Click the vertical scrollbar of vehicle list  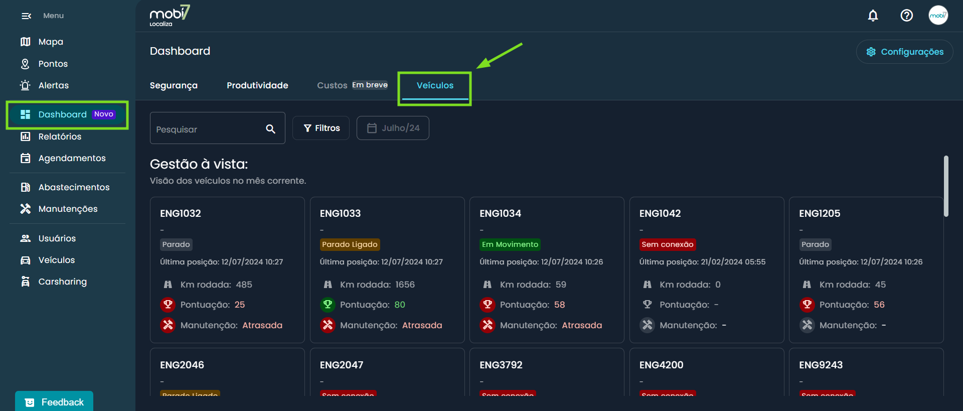(x=946, y=186)
